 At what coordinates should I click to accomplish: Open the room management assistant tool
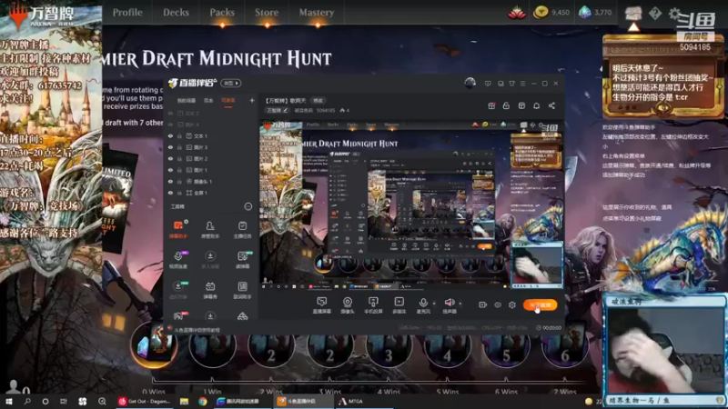click(x=210, y=229)
